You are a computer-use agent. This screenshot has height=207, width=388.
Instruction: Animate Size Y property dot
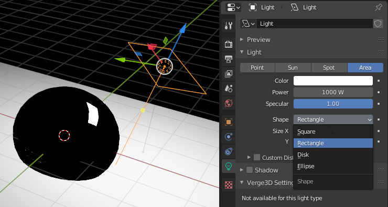379,141
